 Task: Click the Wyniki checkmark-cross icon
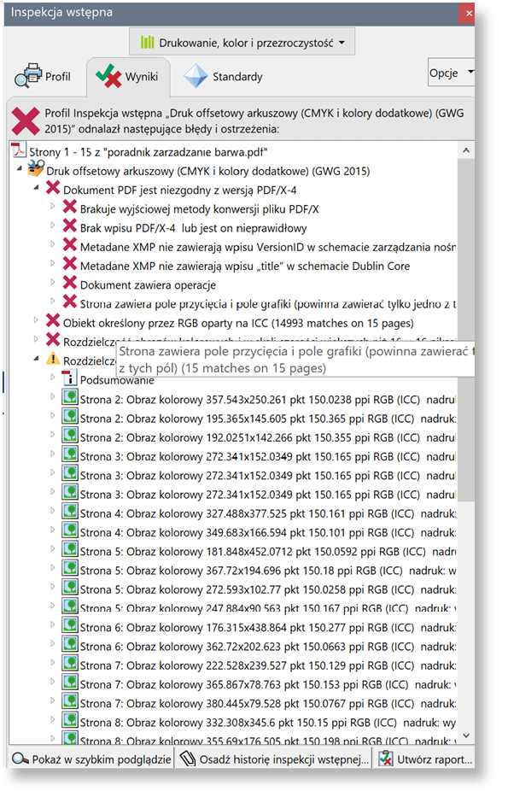click(x=108, y=76)
